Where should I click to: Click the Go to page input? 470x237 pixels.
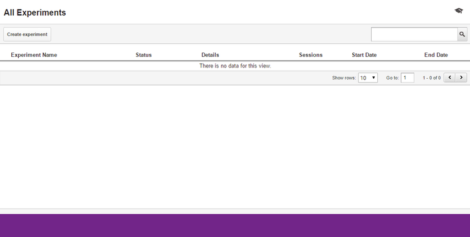click(407, 78)
